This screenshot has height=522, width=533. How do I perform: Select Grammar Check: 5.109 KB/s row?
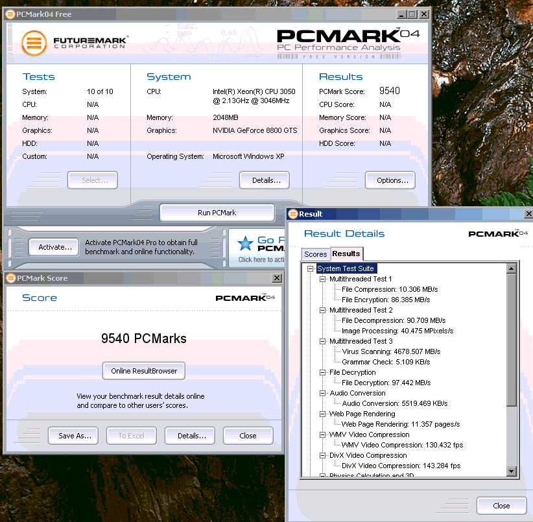pos(386,362)
